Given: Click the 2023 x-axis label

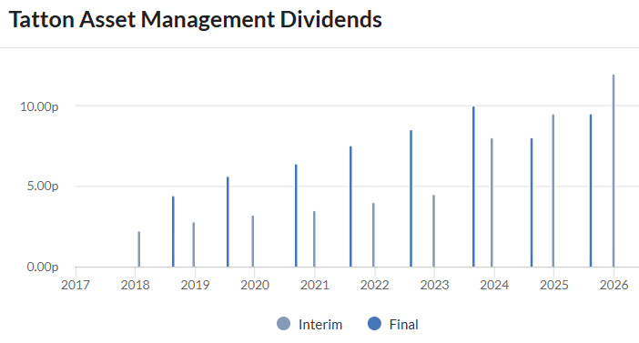Looking at the screenshot, I should coord(434,285).
